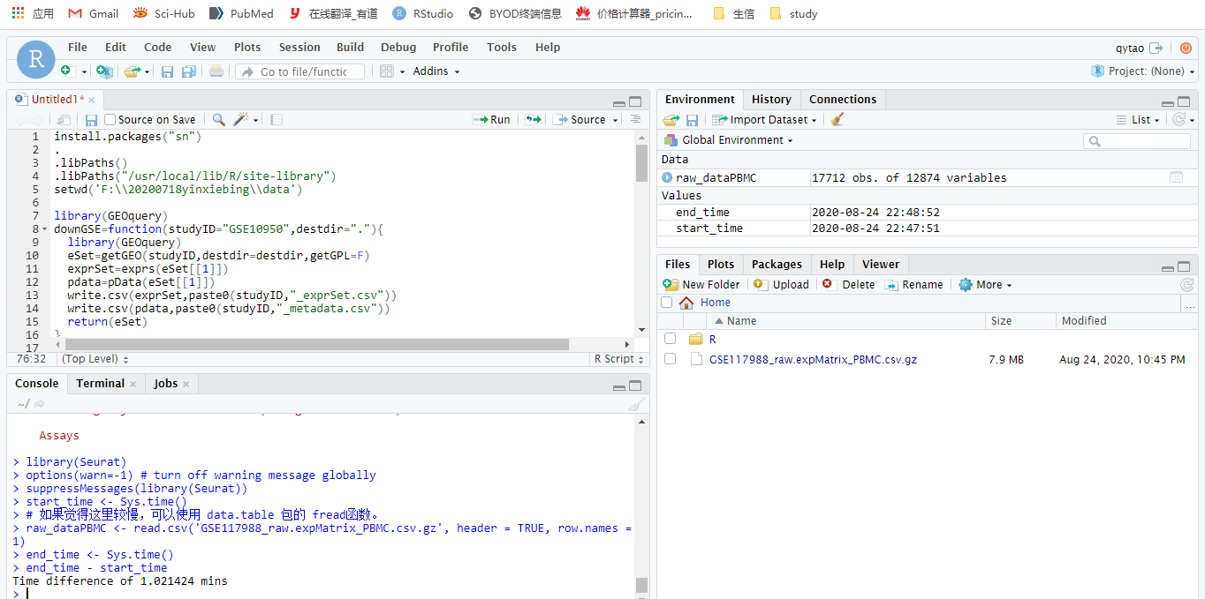The height and width of the screenshot is (599, 1205).
Task: Check the box for GSE117988_raw.expMatrix_PBMC.csv.gz
Action: (671, 359)
